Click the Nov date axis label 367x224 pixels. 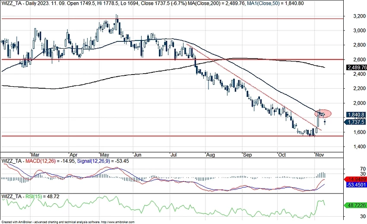click(320, 155)
